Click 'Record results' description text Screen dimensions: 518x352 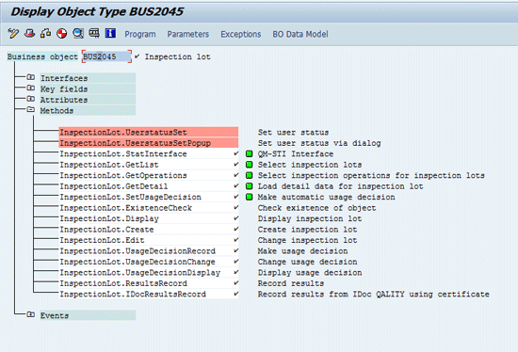tap(291, 283)
